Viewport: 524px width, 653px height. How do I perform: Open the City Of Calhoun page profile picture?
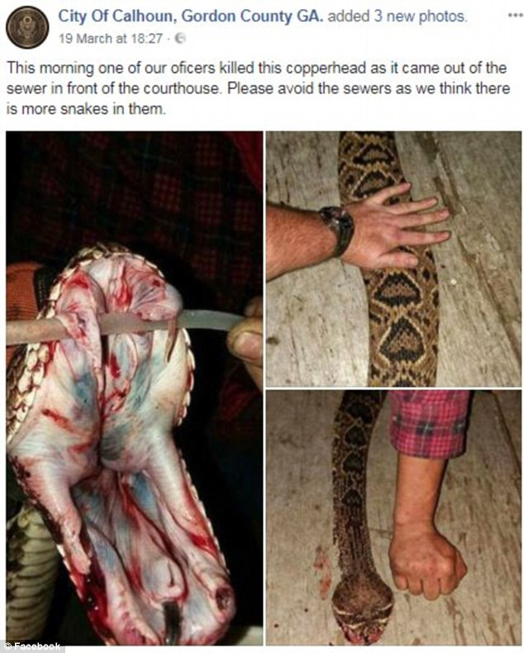click(x=27, y=27)
